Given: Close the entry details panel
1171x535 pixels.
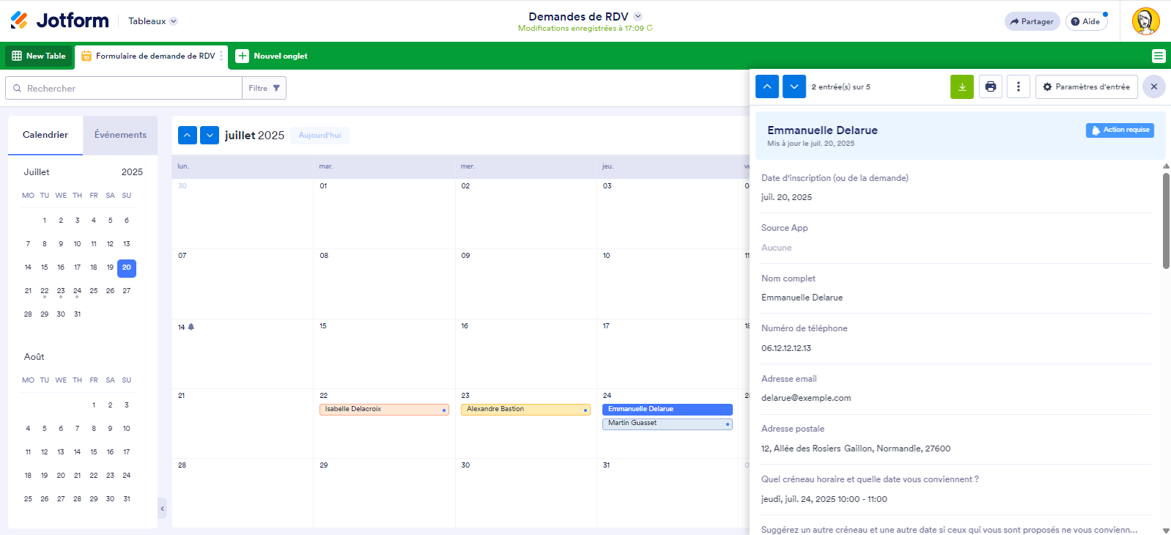Looking at the screenshot, I should coord(1153,86).
